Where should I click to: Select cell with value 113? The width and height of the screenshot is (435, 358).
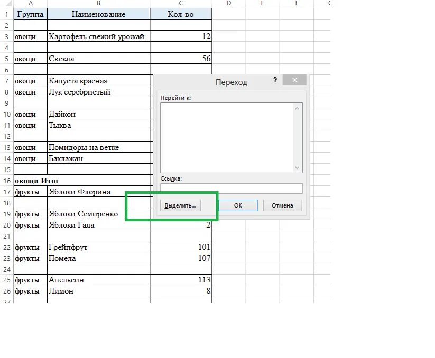coord(181,280)
